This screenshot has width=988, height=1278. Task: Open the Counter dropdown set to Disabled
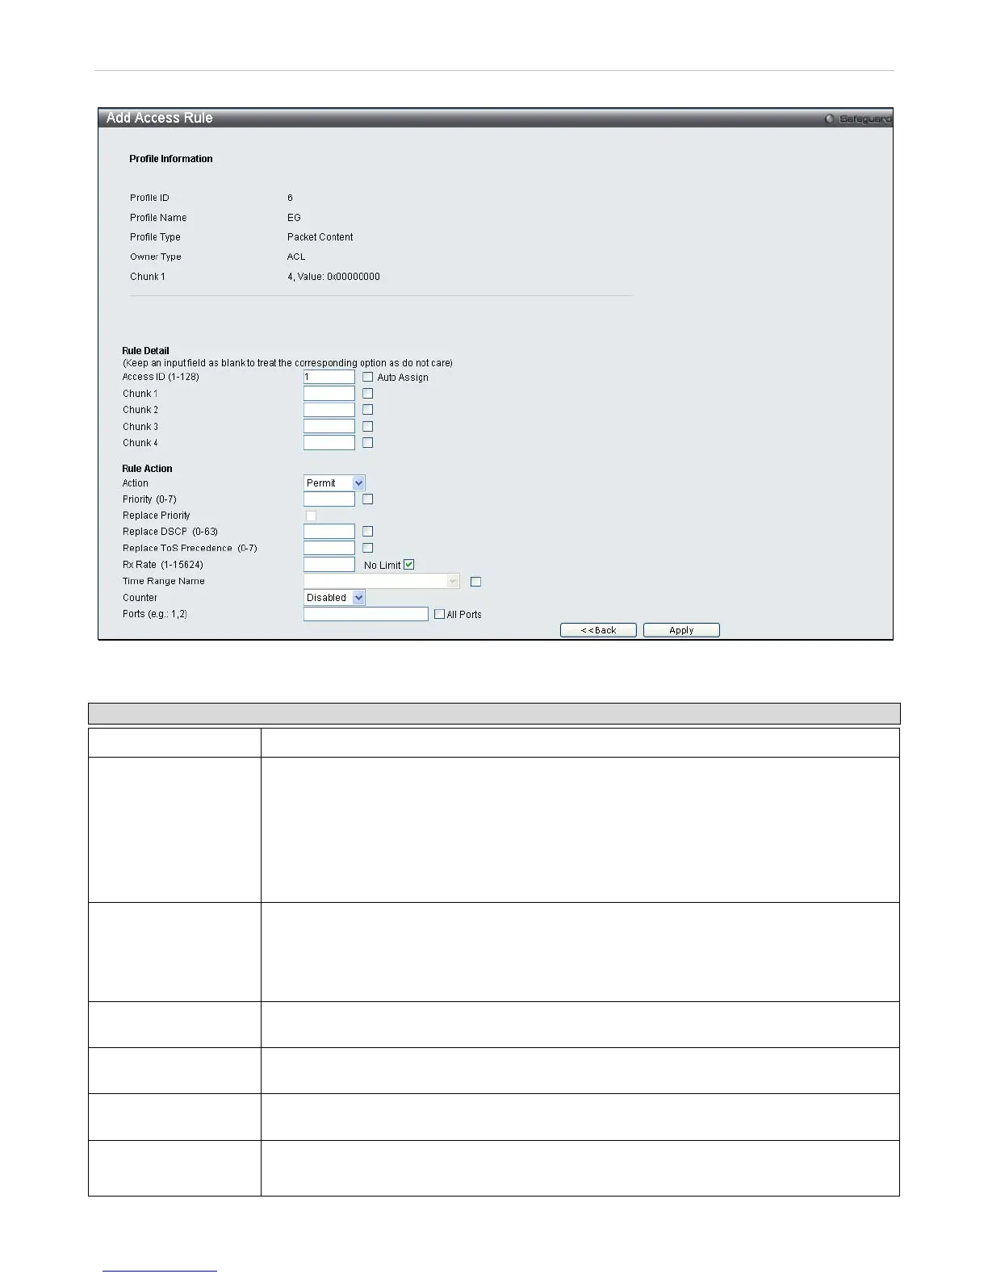334,598
